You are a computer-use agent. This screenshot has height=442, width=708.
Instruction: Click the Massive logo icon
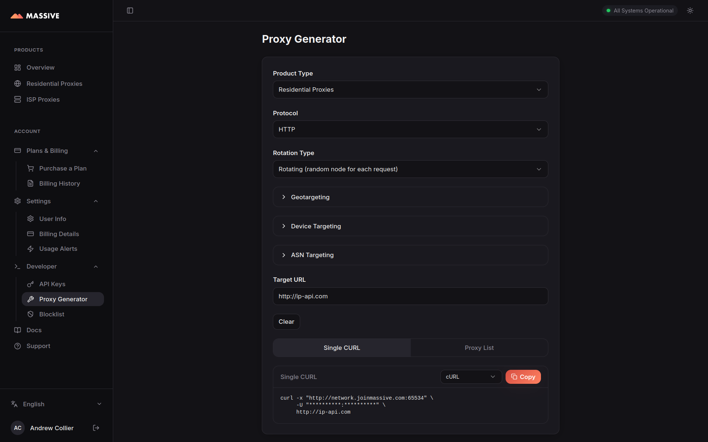(x=17, y=16)
